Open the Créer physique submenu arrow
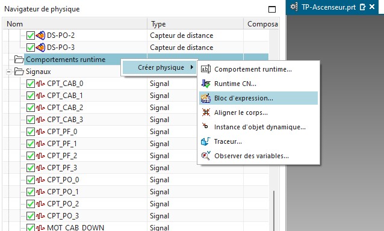Viewport: 384px width, 231px height. coord(192,67)
